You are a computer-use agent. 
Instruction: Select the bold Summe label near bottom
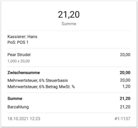[15, 99]
